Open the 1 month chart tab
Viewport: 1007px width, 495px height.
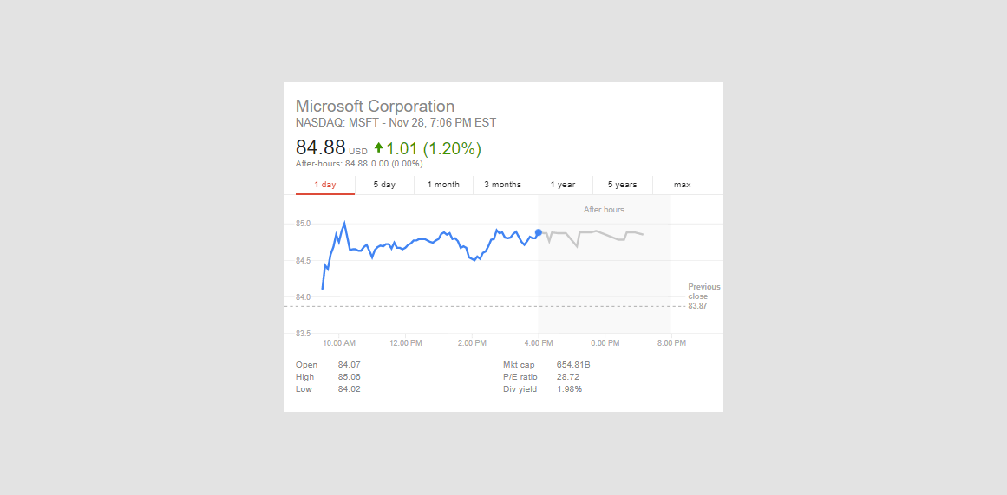pyautogui.click(x=443, y=185)
